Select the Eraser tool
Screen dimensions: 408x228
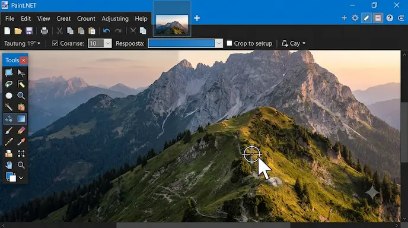click(21, 130)
